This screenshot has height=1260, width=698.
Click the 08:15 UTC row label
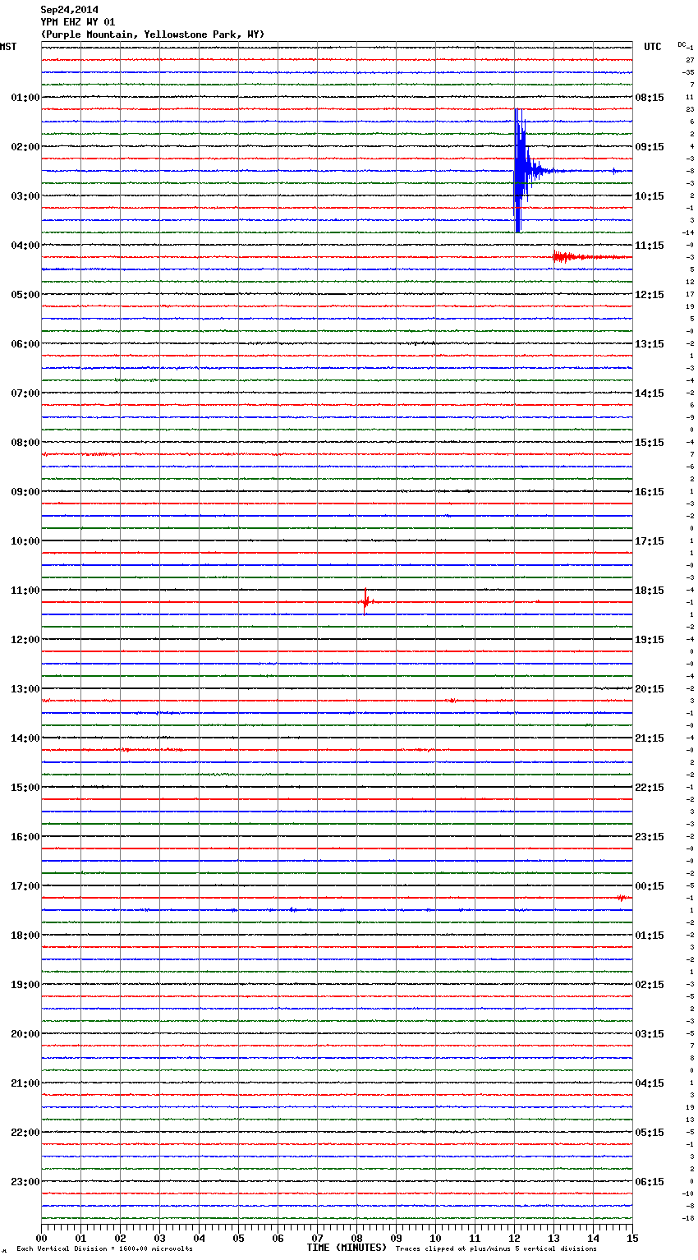(650, 98)
